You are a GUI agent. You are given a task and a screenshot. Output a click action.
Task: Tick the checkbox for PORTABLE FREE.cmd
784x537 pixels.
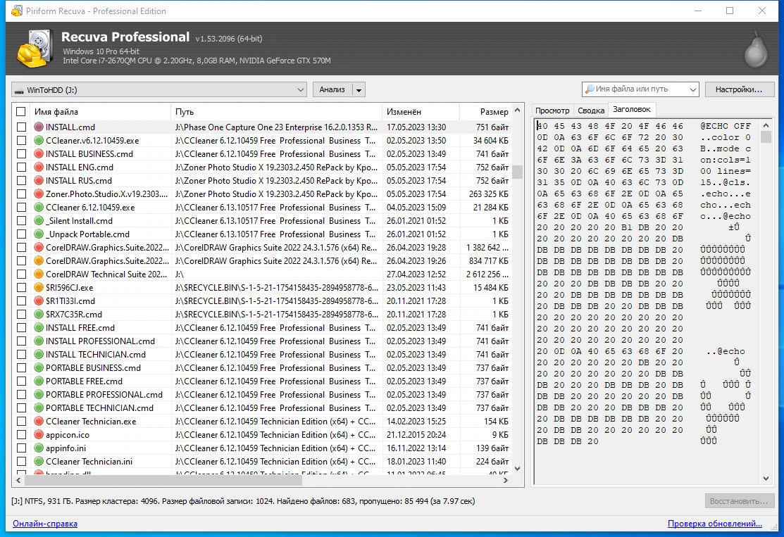(21, 381)
